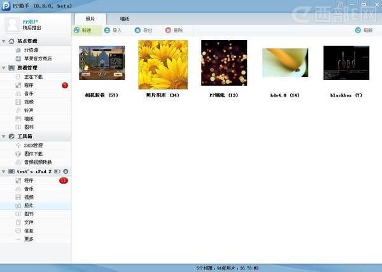Click the label kde4.0 (14)
The height and width of the screenshot is (272, 382).
pos(285,95)
